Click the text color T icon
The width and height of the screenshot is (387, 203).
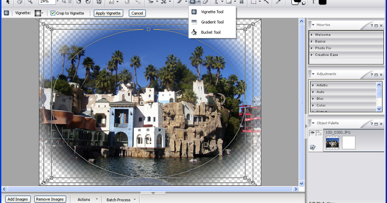coord(313,2)
